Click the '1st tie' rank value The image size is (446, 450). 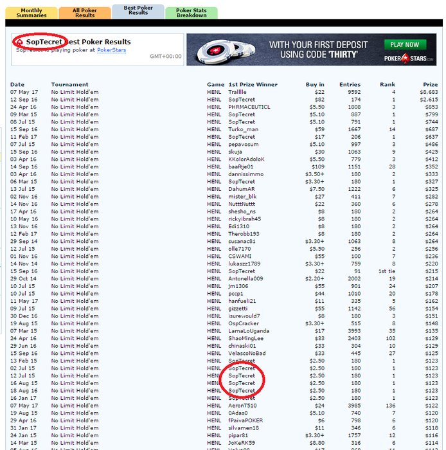[x=387, y=271]
